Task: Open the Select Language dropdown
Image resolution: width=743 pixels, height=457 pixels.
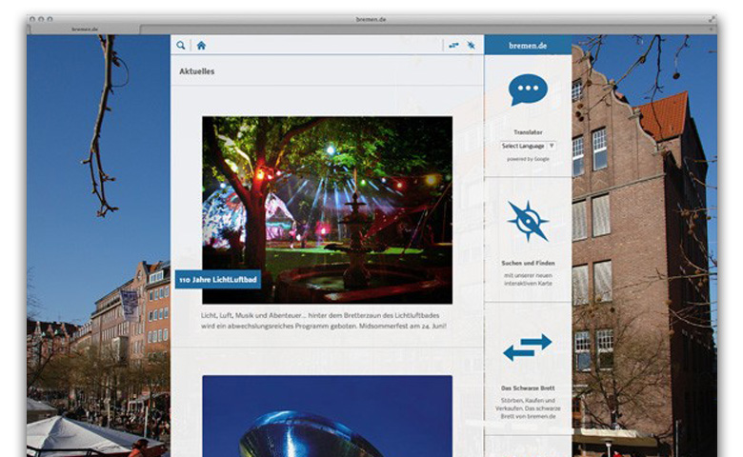Action: coord(528,146)
